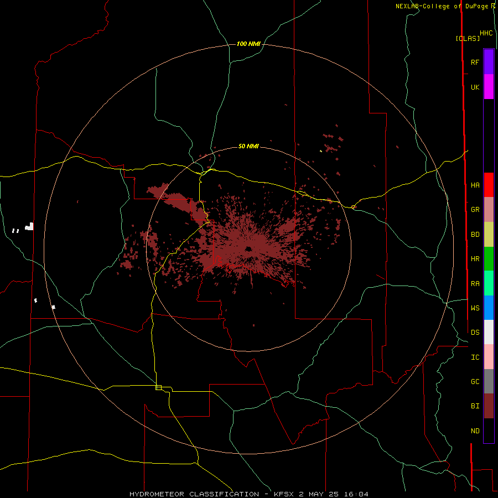Screen dimensions: 498x498
Task: Click the RF legend label
Action: pyautogui.click(x=475, y=62)
